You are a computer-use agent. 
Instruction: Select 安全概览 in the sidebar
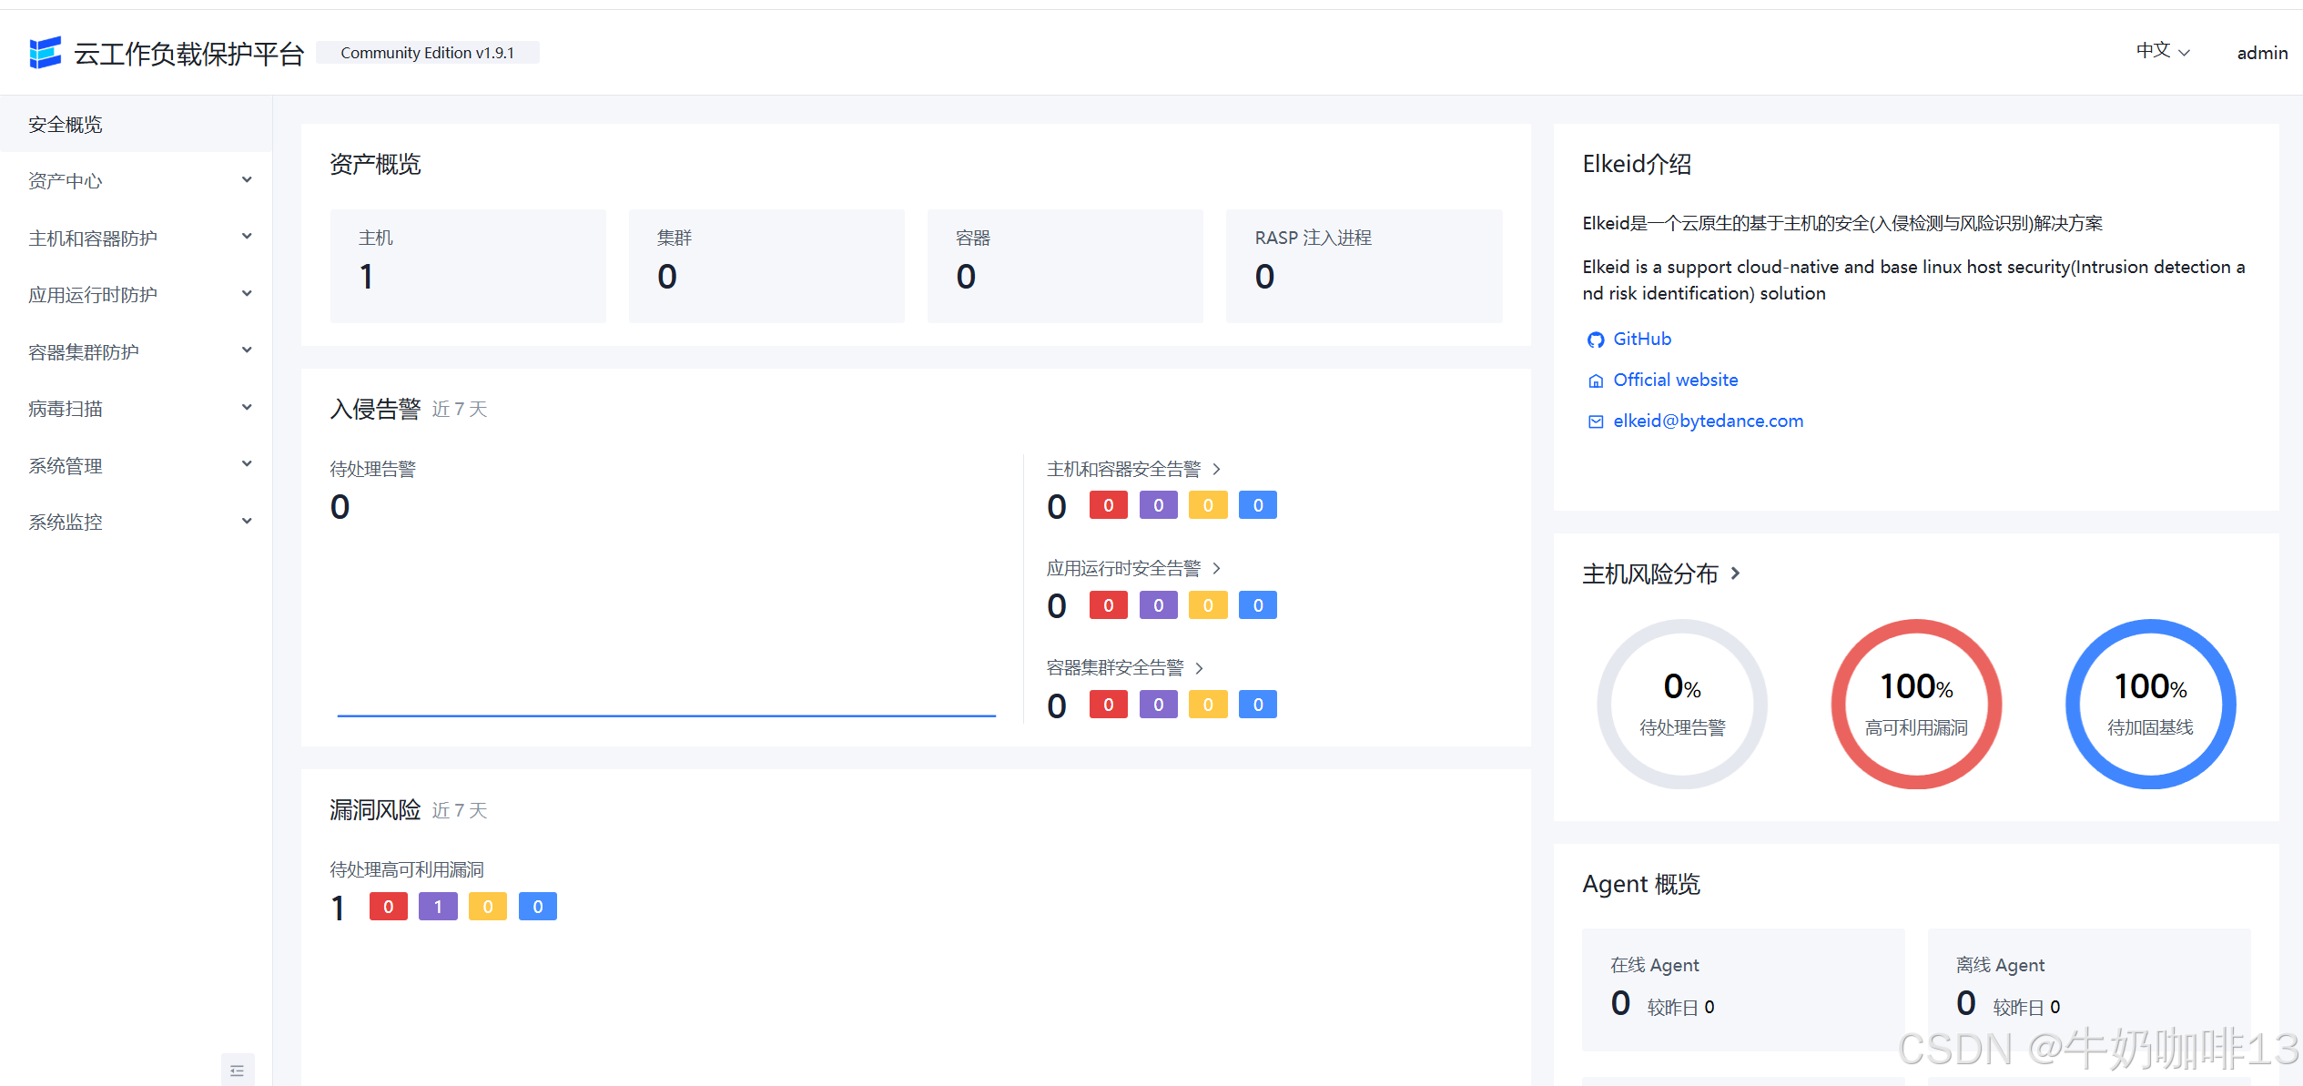click(x=136, y=125)
